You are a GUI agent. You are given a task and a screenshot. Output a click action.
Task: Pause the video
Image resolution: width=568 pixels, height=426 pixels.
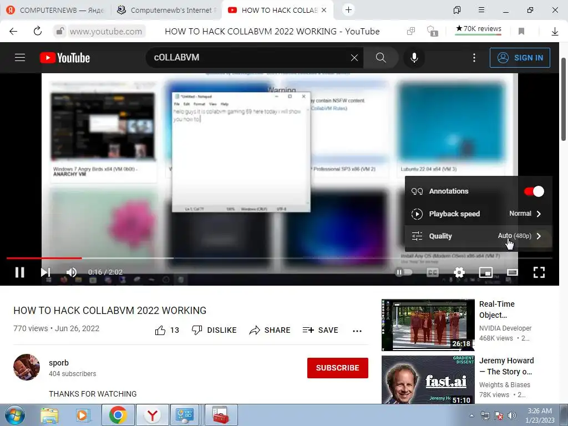point(20,272)
